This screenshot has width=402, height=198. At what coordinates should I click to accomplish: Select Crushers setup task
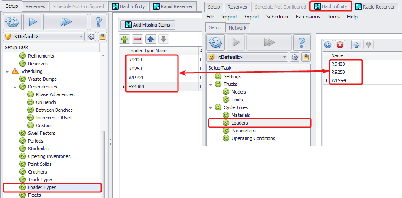click(37, 172)
